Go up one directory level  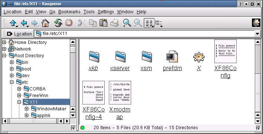click(13, 23)
